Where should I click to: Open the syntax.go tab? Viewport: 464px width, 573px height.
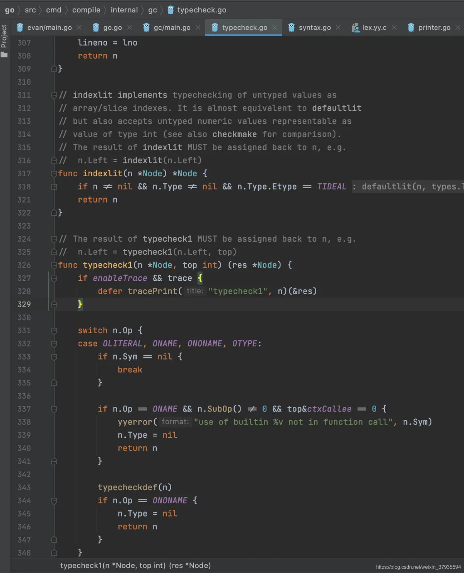tap(315, 27)
